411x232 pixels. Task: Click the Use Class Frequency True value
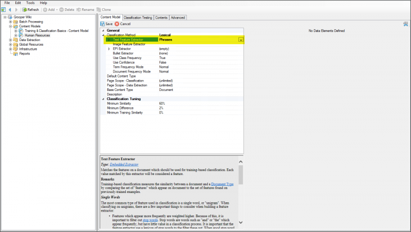[x=162, y=58]
